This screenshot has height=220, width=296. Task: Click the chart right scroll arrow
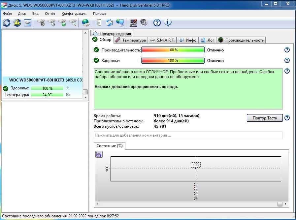[285, 204]
